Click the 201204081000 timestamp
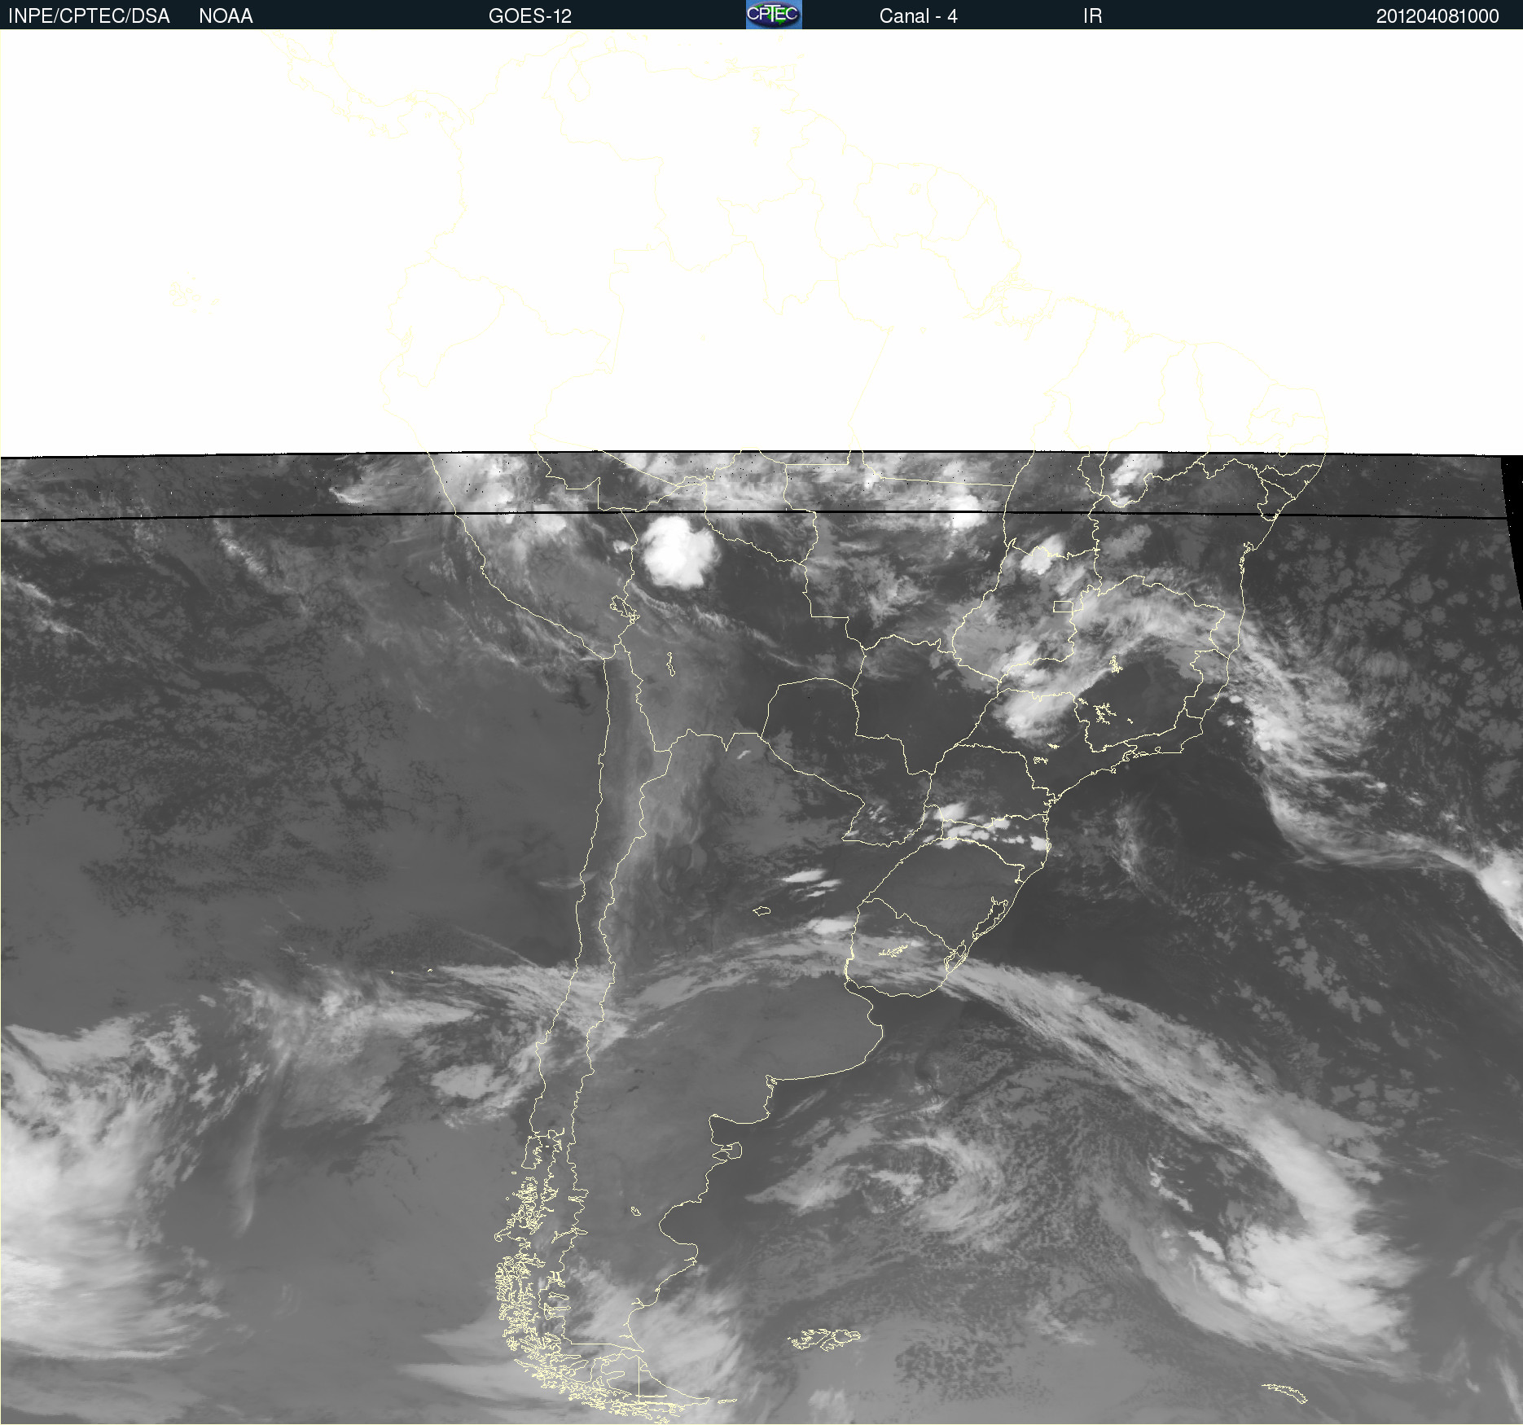This screenshot has height=1425, width=1523. (1437, 16)
